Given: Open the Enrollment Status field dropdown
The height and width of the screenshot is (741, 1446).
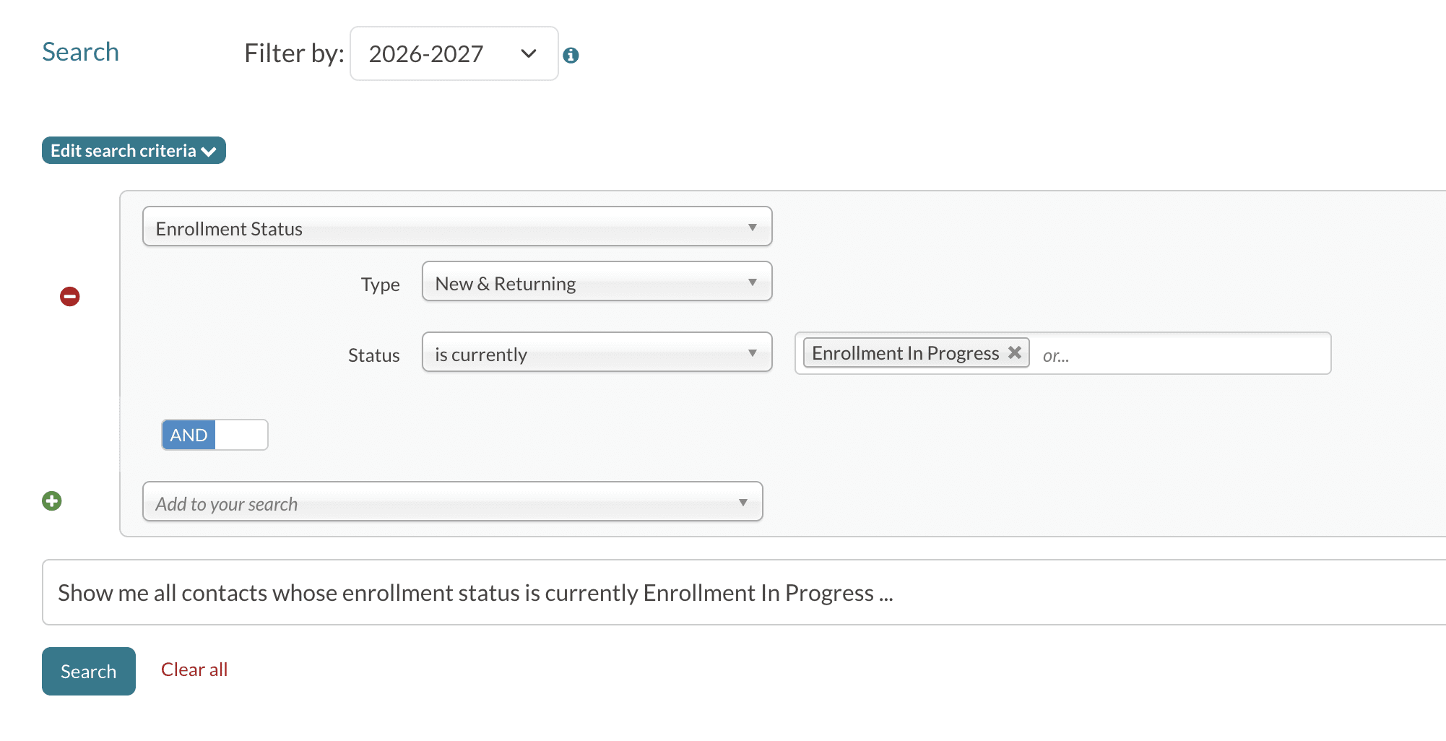Looking at the screenshot, I should tap(456, 227).
